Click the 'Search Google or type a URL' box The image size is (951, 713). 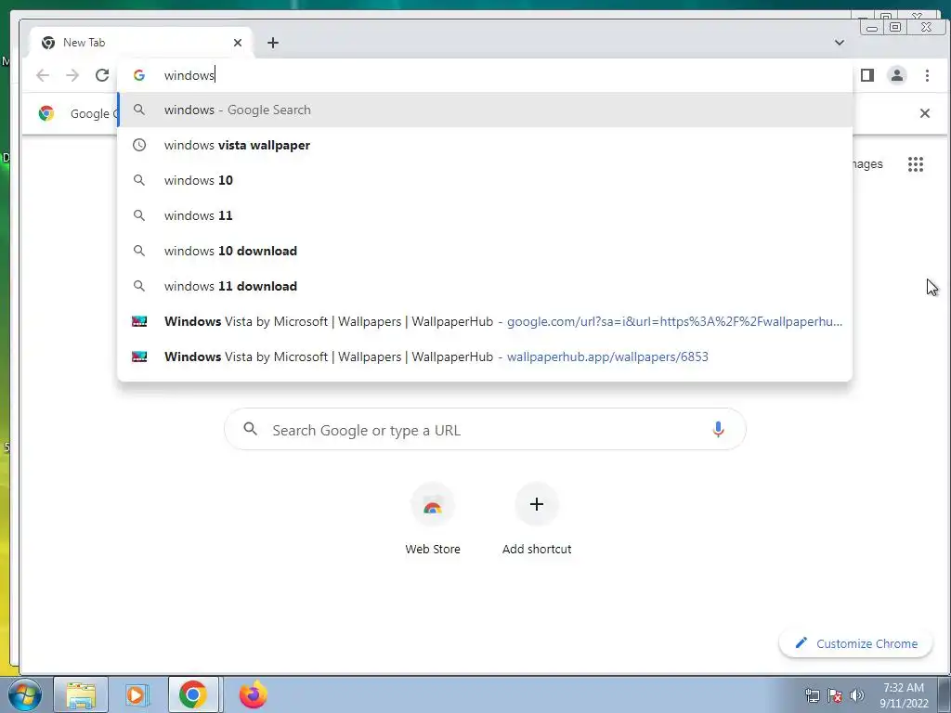pos(485,429)
